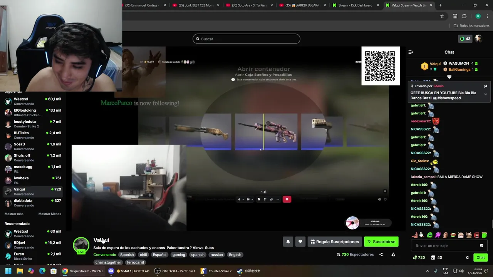Image resolution: width=493 pixels, height=277 pixels.
Task: Open leostyledota followed channel
Action: [33, 124]
